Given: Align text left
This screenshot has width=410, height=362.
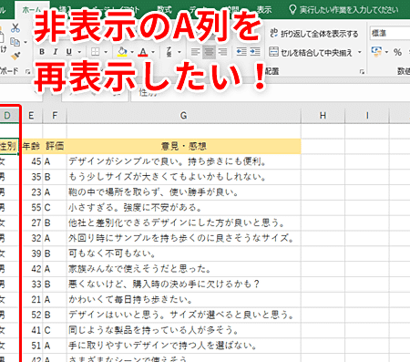Looking at the screenshot, I should [x=196, y=52].
